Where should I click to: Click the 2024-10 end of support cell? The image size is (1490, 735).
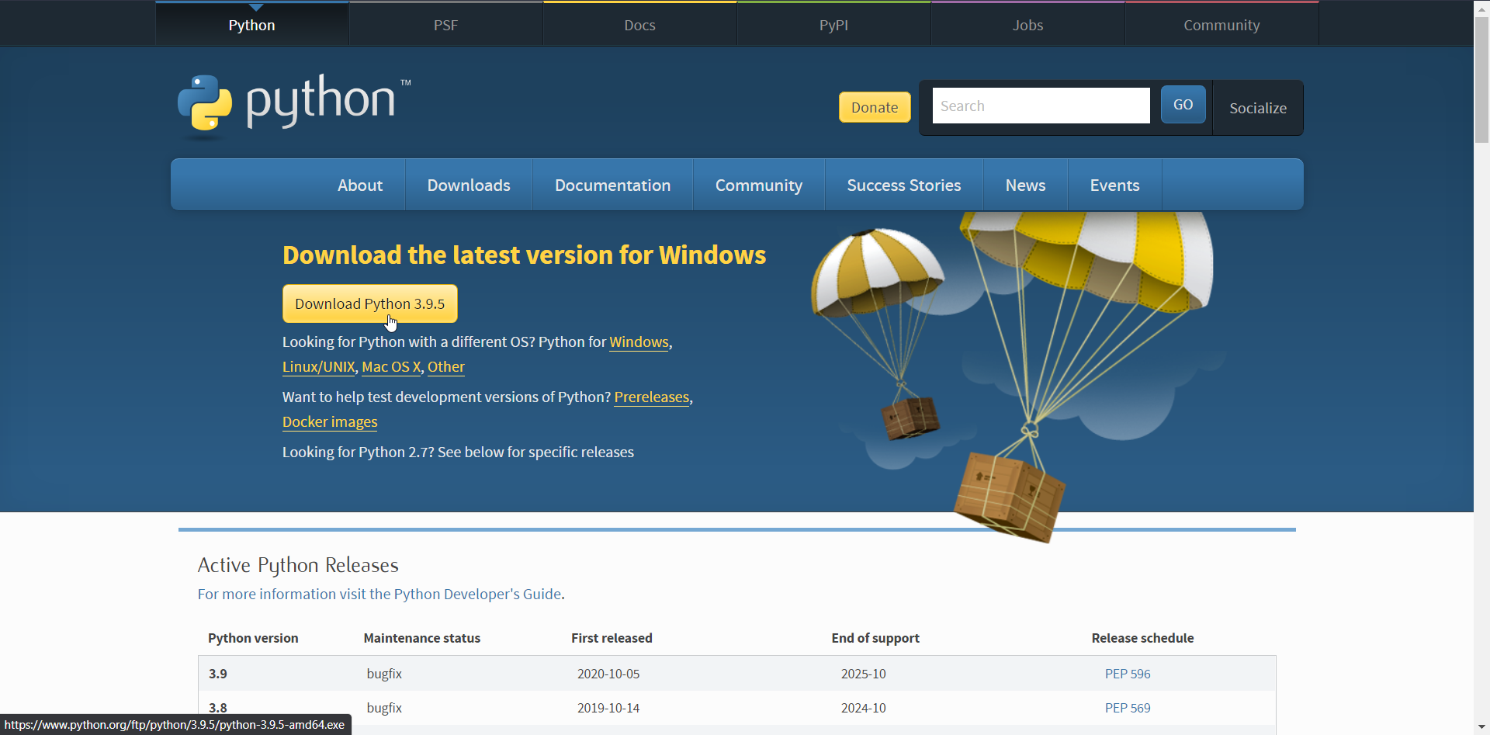(864, 708)
